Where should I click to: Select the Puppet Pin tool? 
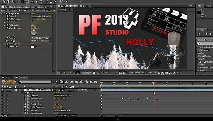click(67, 2)
